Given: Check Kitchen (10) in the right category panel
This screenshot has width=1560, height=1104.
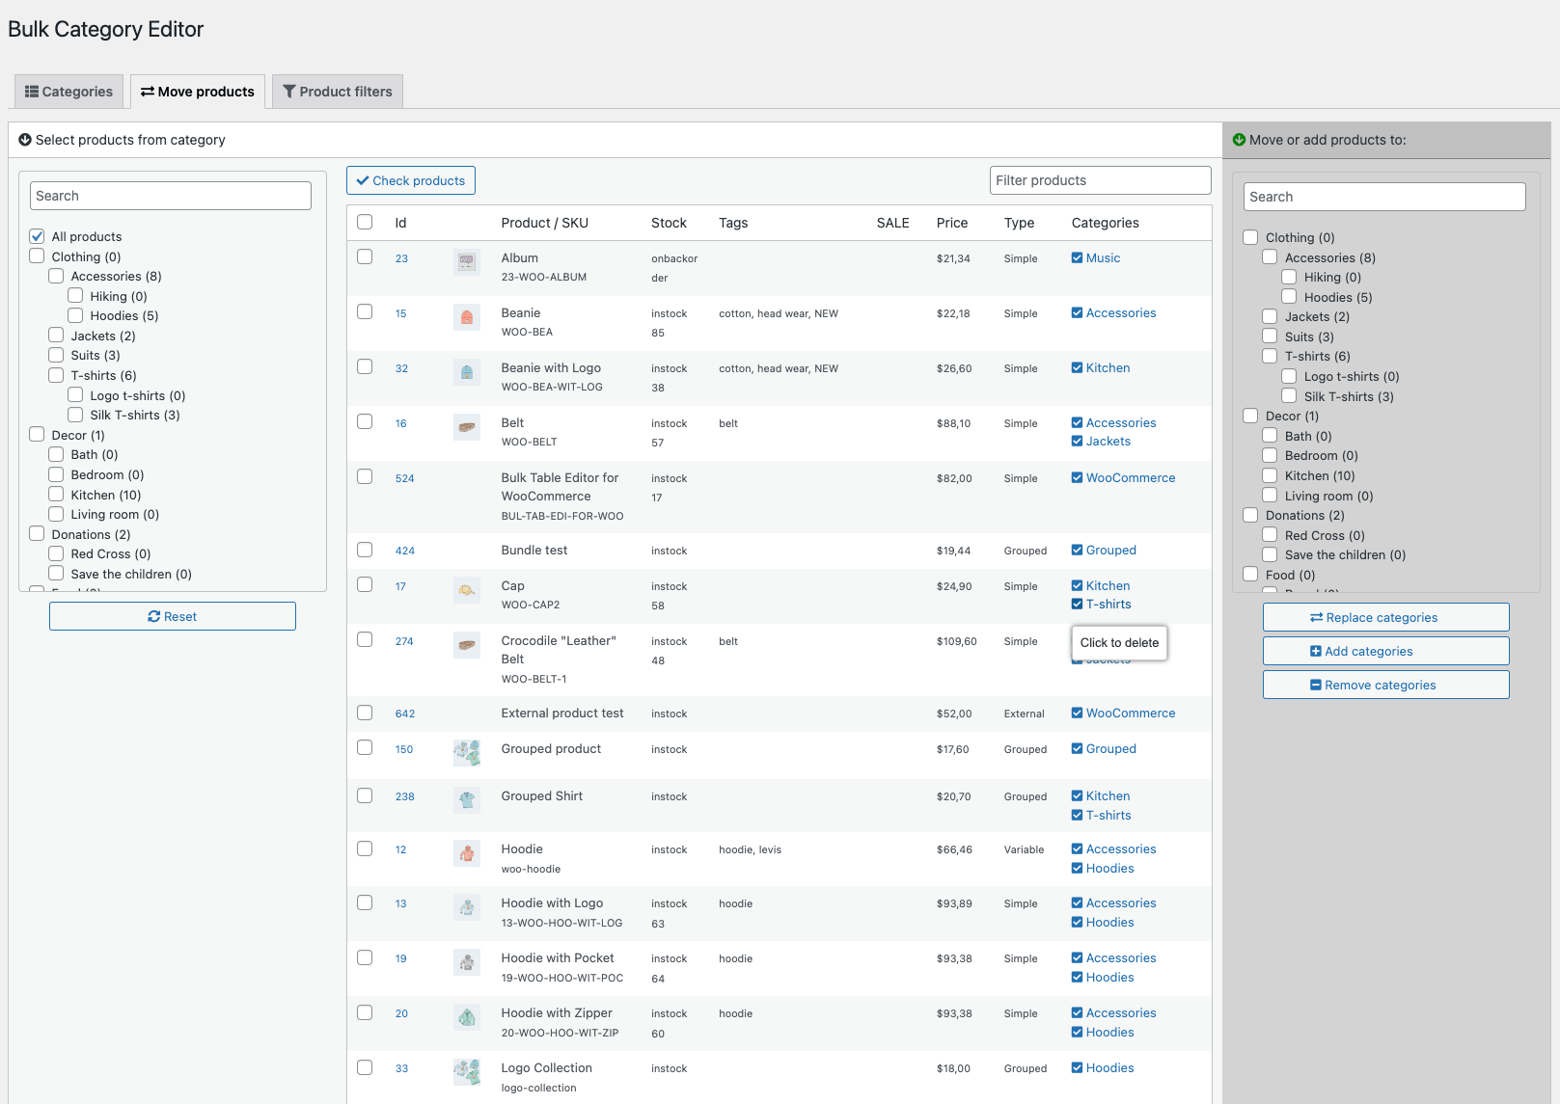Looking at the screenshot, I should (x=1270, y=475).
